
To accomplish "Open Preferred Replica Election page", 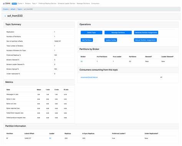I will [47, 3].
